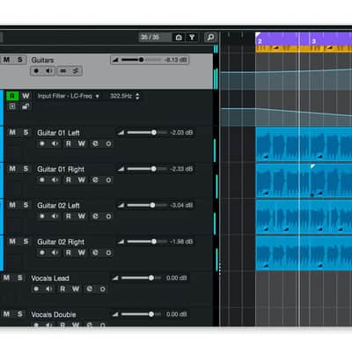352x352 pixels.
Task: Record-enable the Guitars folder track
Action: (36, 71)
